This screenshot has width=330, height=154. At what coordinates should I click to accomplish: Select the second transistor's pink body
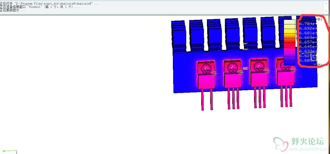233,81
